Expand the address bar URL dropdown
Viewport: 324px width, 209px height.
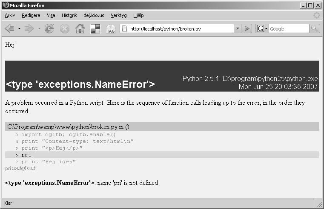pyautogui.click(x=238, y=28)
